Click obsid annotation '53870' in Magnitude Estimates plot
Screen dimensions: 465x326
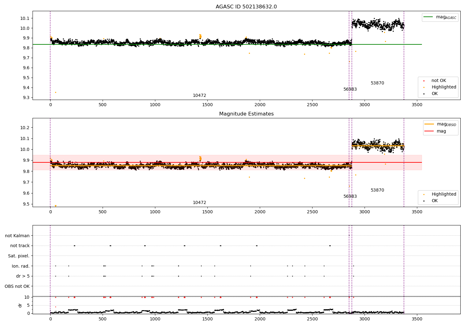point(377,190)
